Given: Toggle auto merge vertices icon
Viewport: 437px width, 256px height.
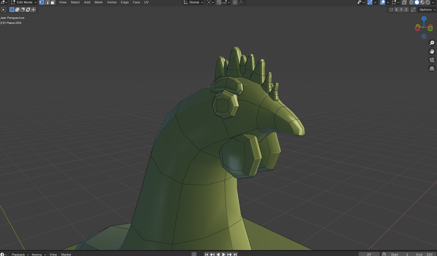Looking at the screenshot, I should [413, 10].
